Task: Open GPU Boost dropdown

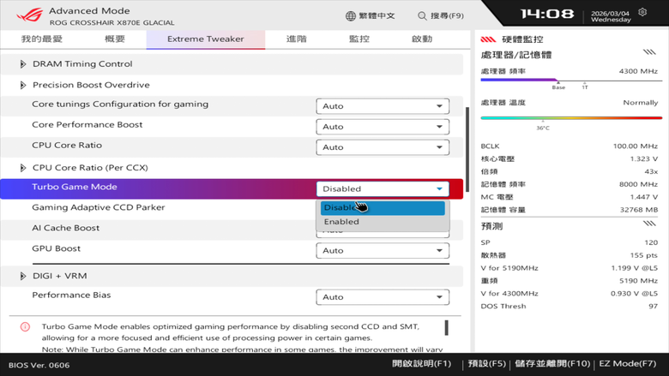Action: 383,250
